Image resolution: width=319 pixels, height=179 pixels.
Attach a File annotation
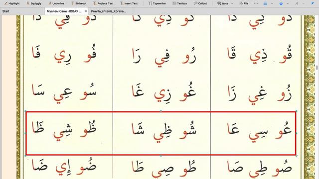point(244,3)
